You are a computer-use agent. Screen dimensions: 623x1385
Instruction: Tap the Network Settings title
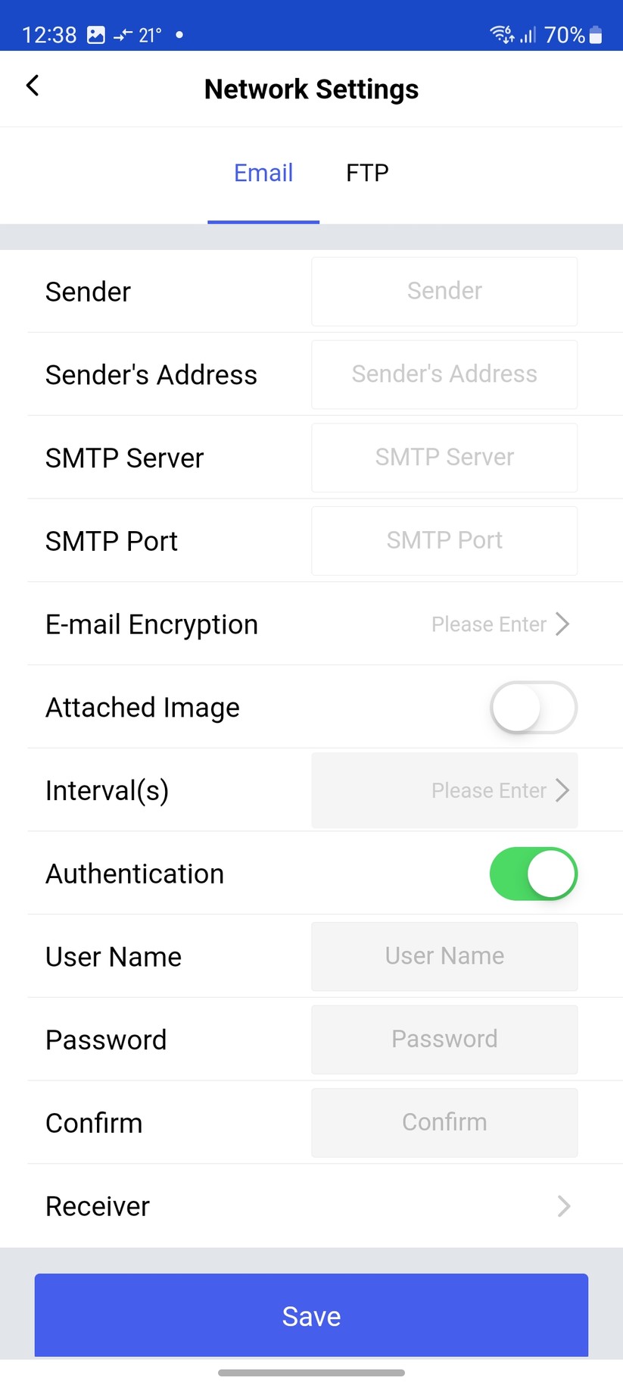[311, 89]
